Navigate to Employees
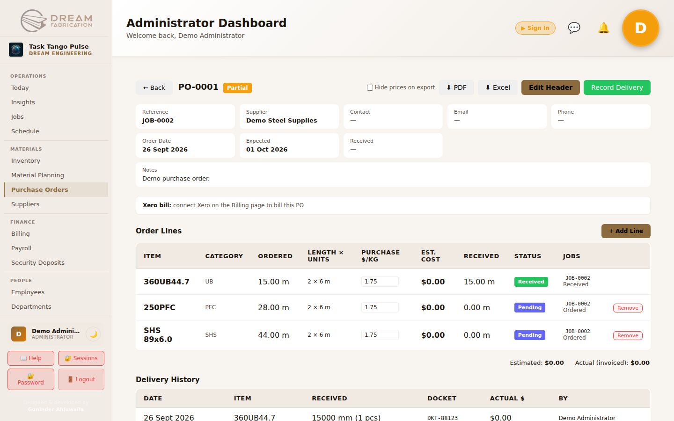Viewport: 674px width, 421px height. point(56,292)
